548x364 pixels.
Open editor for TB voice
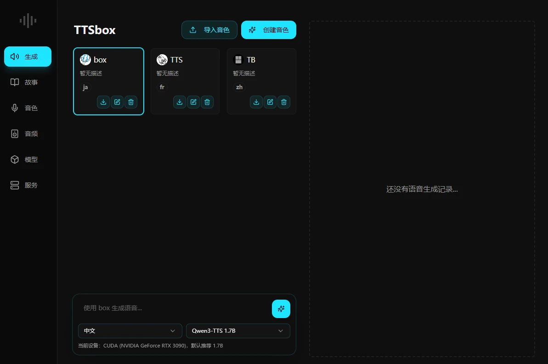pyautogui.click(x=270, y=102)
